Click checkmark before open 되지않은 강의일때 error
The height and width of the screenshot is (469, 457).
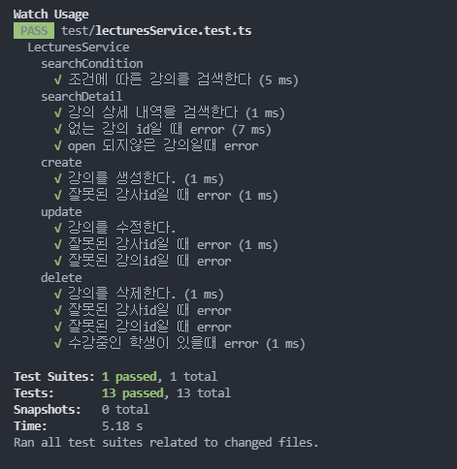click(x=57, y=146)
